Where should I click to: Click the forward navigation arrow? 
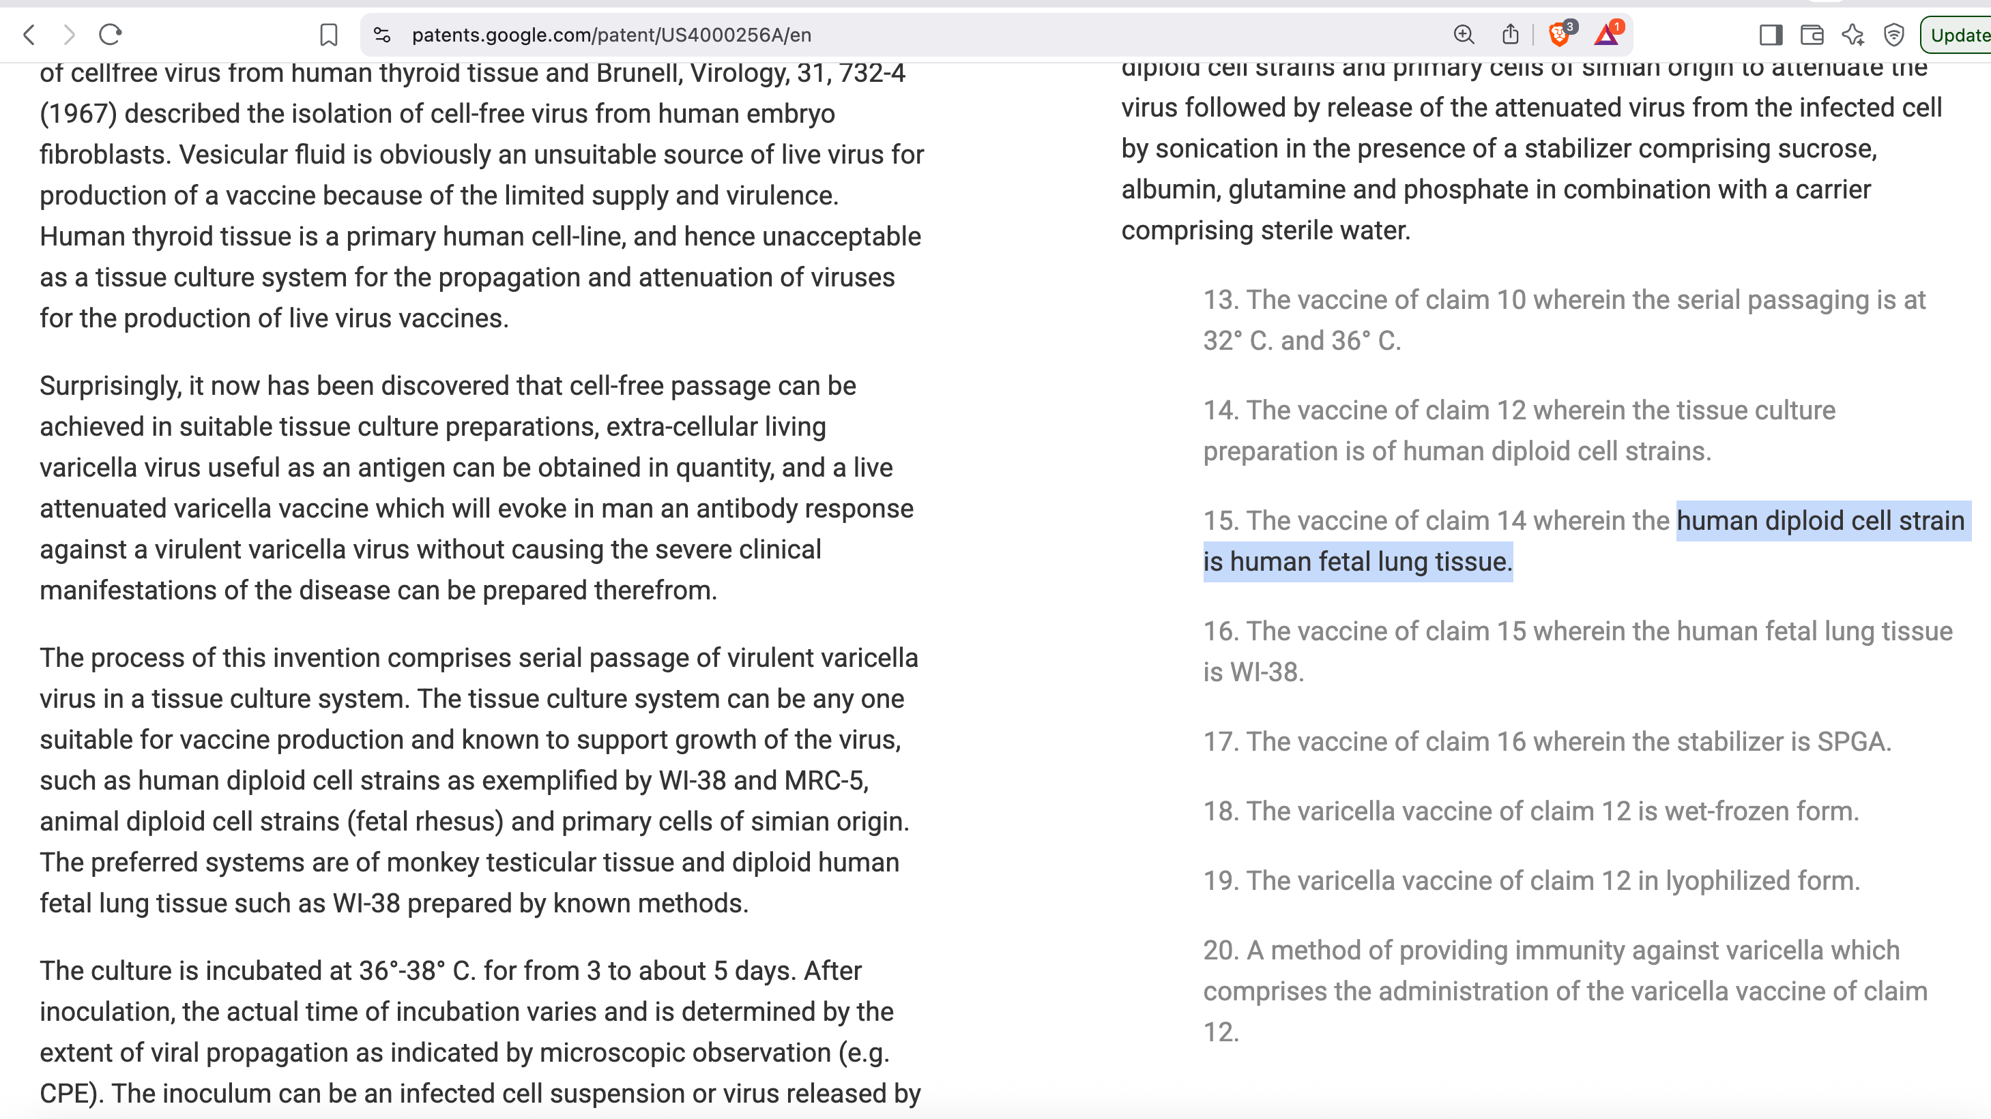pyautogui.click(x=70, y=35)
